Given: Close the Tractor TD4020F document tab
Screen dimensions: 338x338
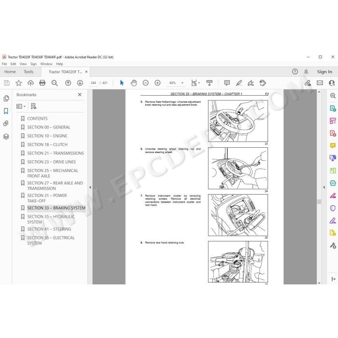Looking at the screenshot, I should (86, 72).
